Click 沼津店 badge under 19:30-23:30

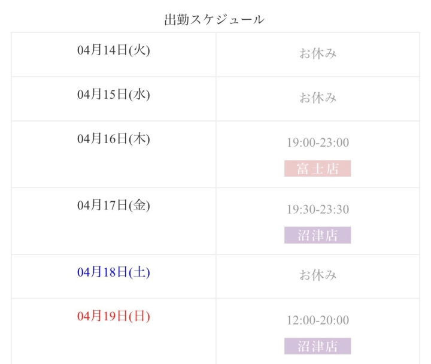317,235
